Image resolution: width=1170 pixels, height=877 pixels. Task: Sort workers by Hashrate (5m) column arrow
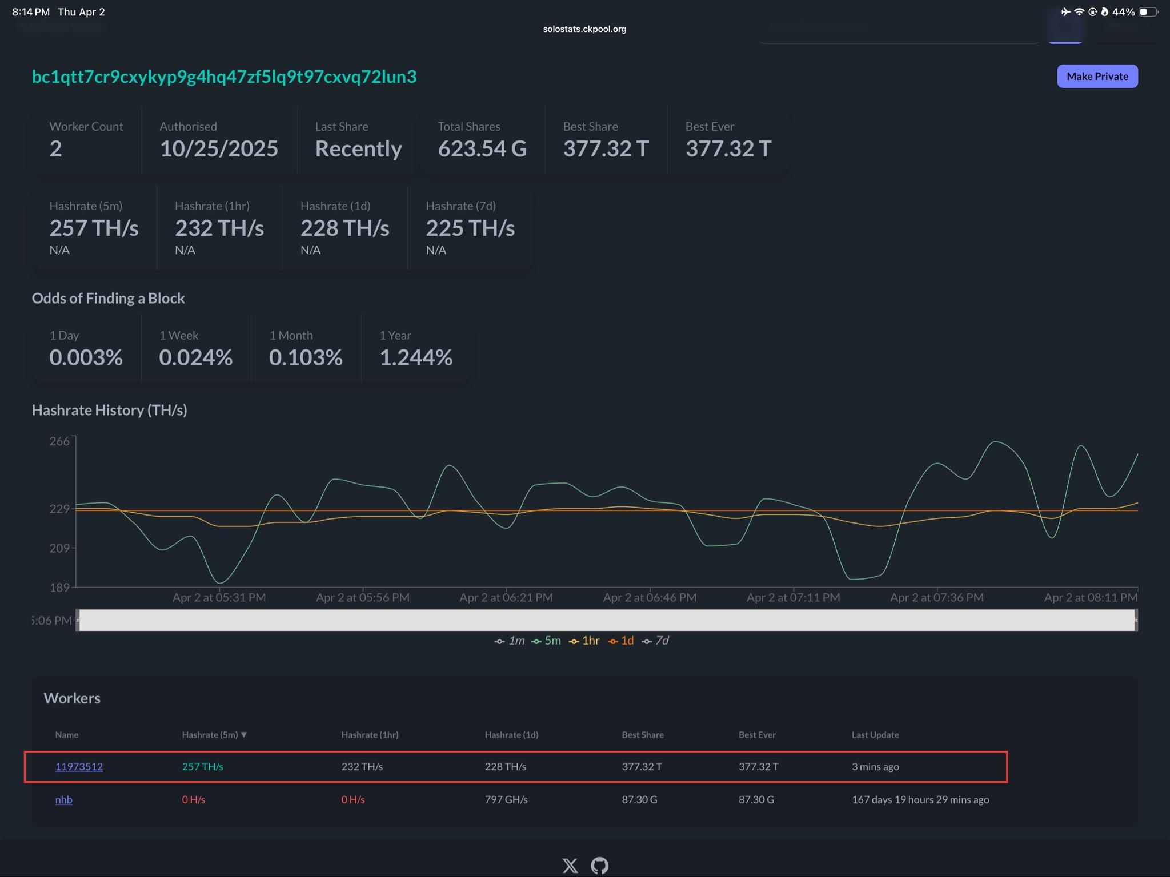point(244,735)
